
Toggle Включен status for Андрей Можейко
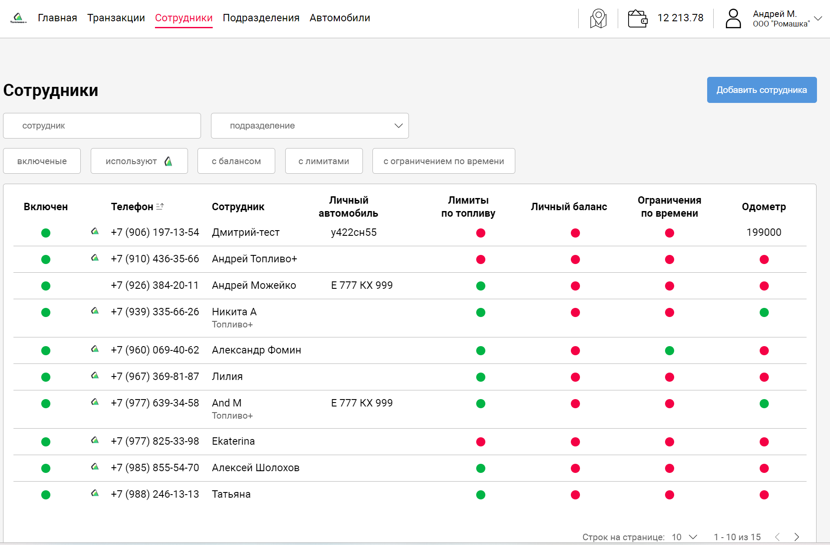pyautogui.click(x=46, y=286)
